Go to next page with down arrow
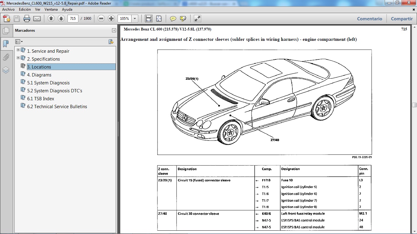 point(61,19)
